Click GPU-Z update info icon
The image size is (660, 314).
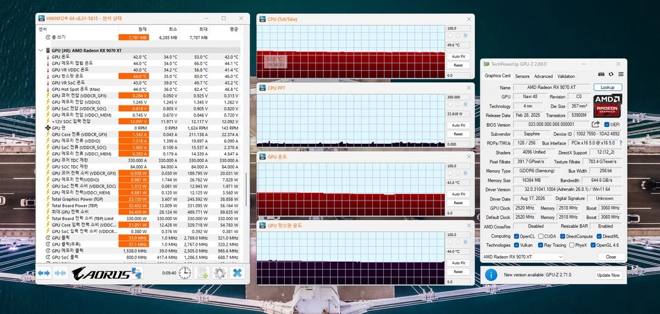491,275
